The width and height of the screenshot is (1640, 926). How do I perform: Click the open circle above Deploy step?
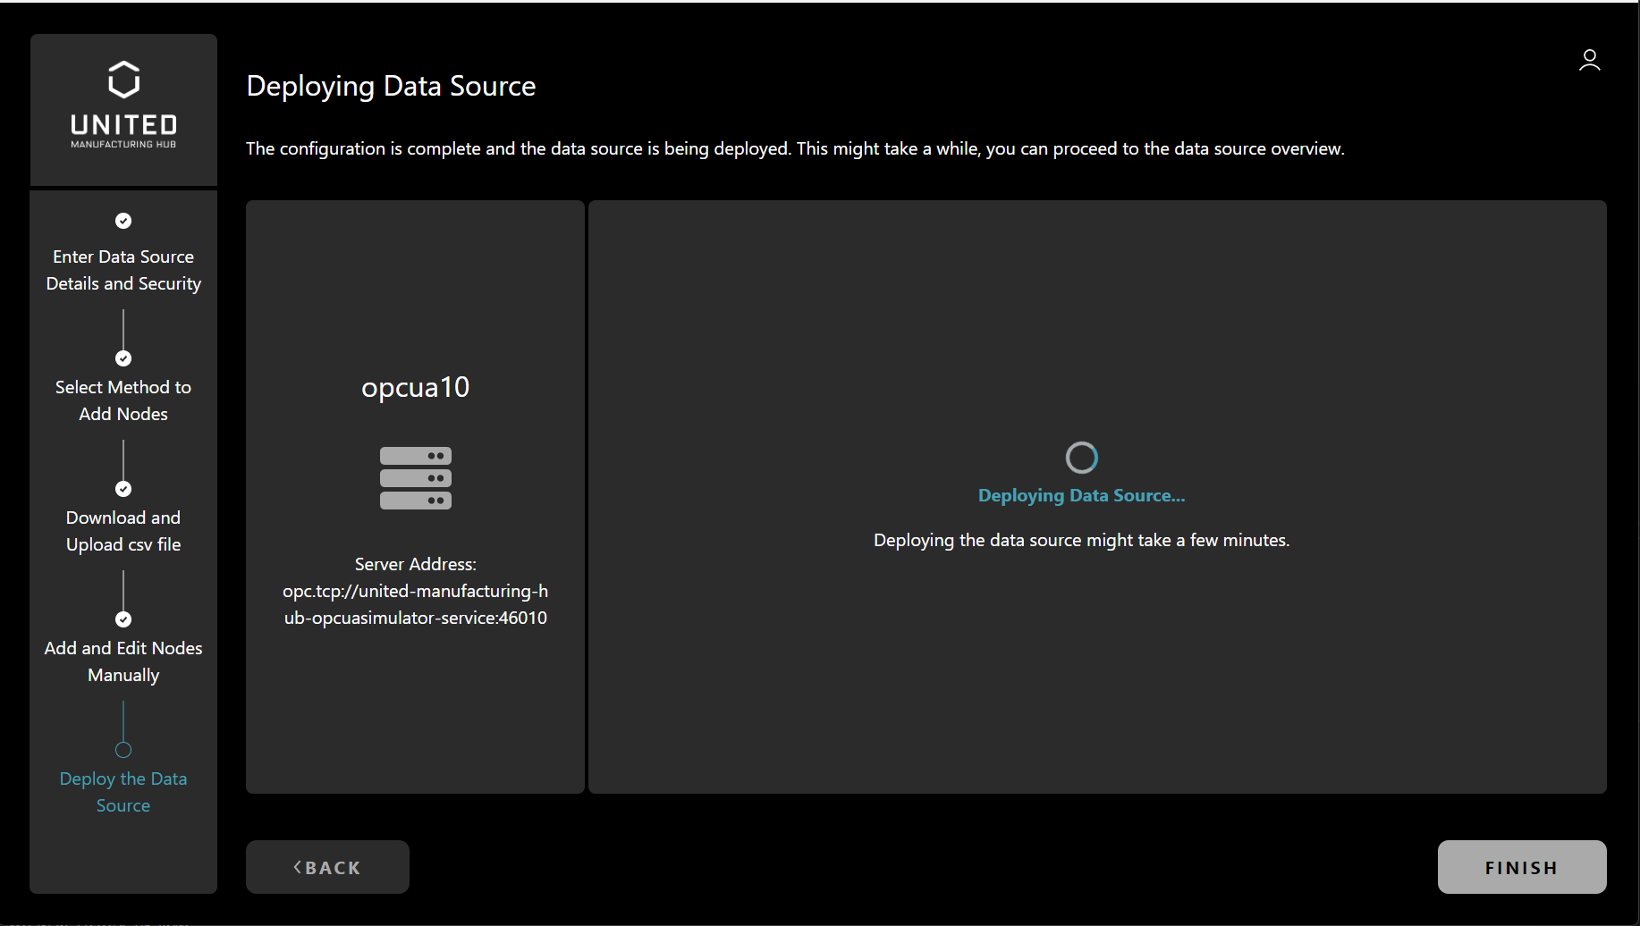point(123,750)
